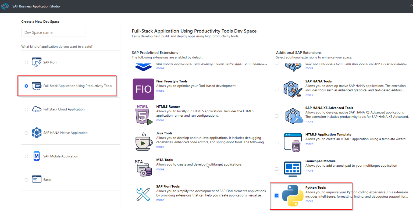Click the Fiori Freestyle Tools FIO icon
The width and height of the screenshot is (413, 211).
tap(143, 89)
